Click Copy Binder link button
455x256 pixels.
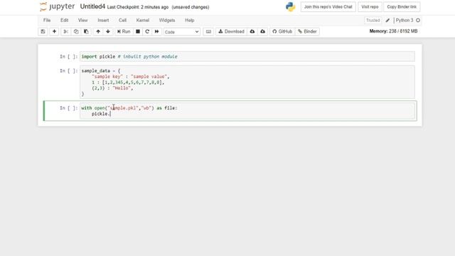click(x=402, y=6)
